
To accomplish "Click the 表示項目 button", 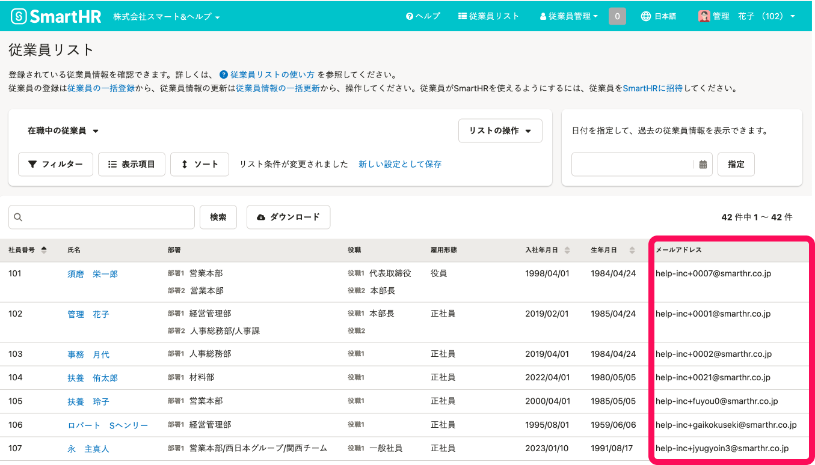I will [x=132, y=164].
